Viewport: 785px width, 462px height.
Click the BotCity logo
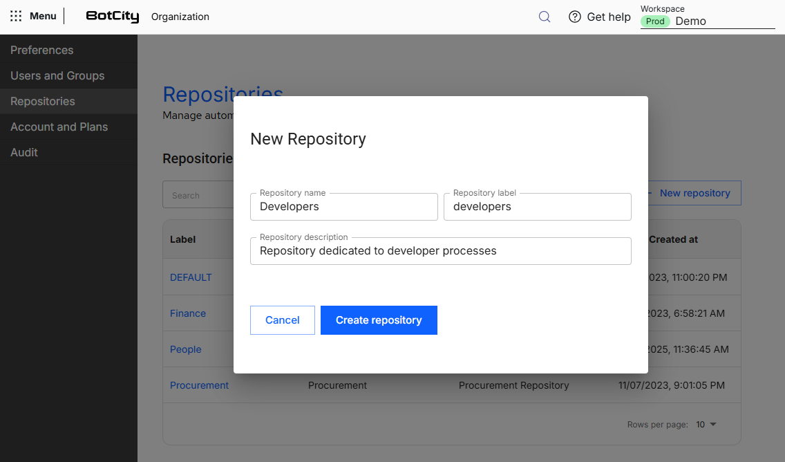click(112, 17)
